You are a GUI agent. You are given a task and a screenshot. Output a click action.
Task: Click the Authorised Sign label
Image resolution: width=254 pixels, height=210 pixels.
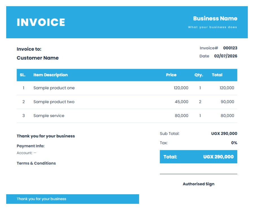pyautogui.click(x=199, y=184)
